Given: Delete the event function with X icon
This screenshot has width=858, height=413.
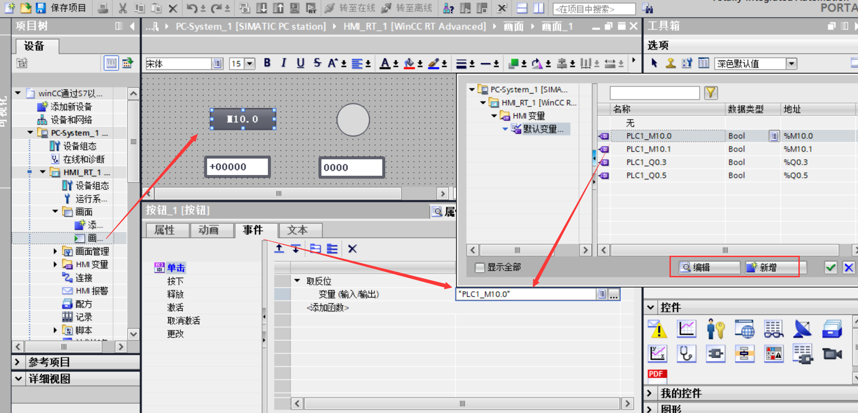Looking at the screenshot, I should pyautogui.click(x=352, y=249).
